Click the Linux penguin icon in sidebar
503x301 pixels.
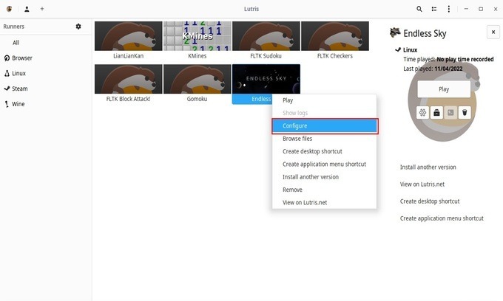tap(7, 73)
